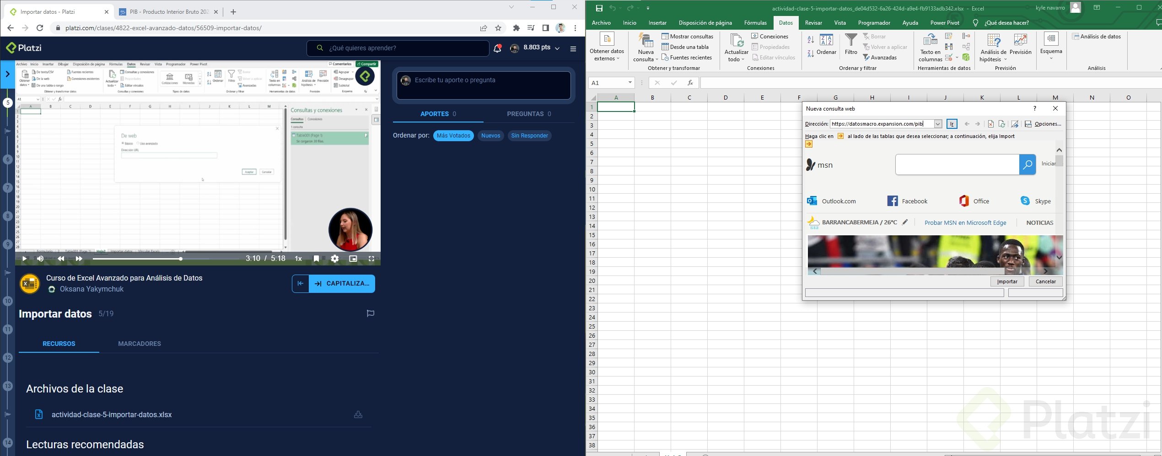Click the yellow table-selection arrow in web preview
The image size is (1162, 456).
(x=809, y=144)
